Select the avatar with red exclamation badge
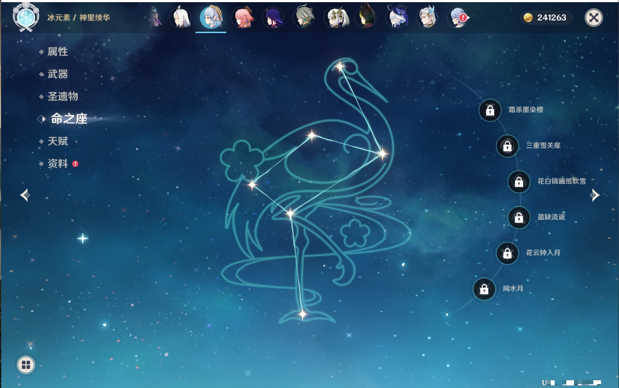 click(458, 18)
